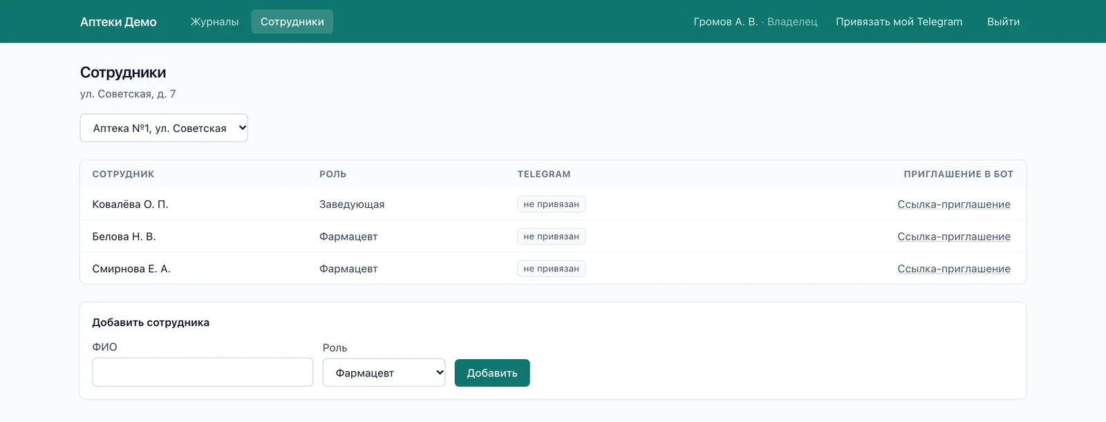Screen dimensions: 1106x422
Task: Click the Заведующая role cell
Action: 352,204
